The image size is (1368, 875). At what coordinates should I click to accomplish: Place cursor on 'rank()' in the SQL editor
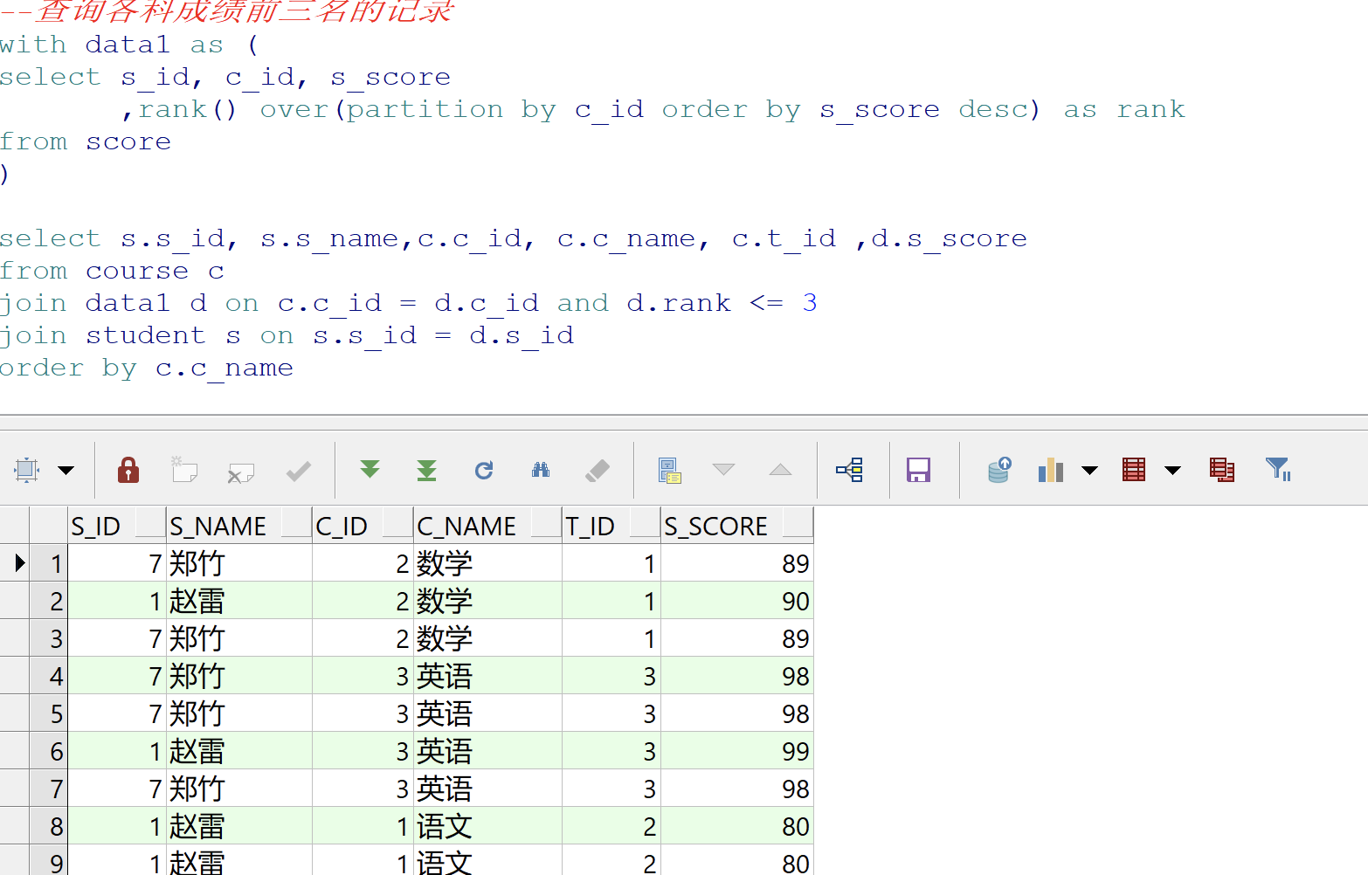pyautogui.click(x=187, y=109)
